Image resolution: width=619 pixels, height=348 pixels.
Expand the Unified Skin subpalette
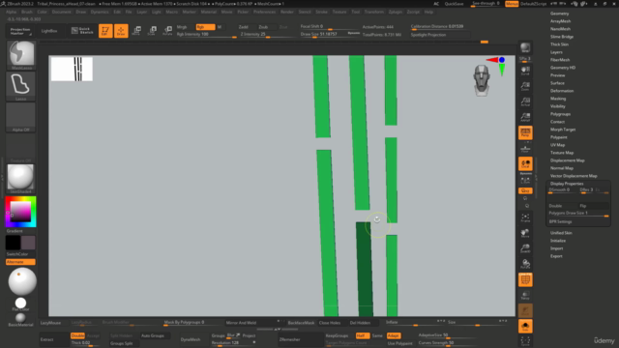pyautogui.click(x=561, y=233)
